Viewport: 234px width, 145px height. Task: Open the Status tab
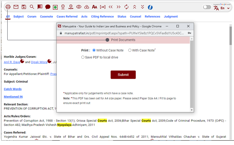pyautogui.click(x=122, y=17)
